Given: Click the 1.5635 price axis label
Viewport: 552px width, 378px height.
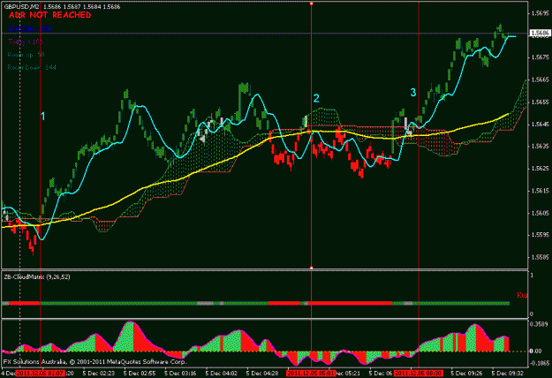Looking at the screenshot, I should coord(540,146).
